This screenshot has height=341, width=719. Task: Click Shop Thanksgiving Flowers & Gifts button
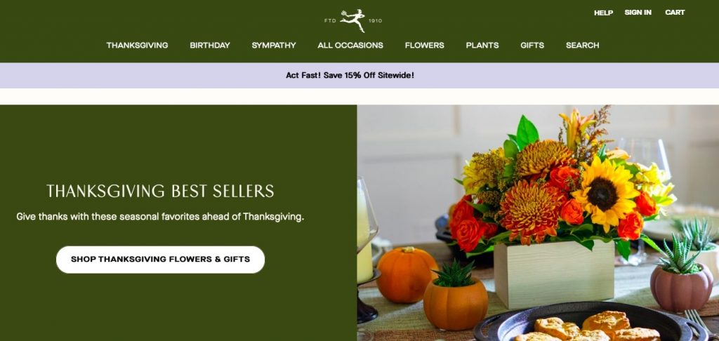point(161,260)
